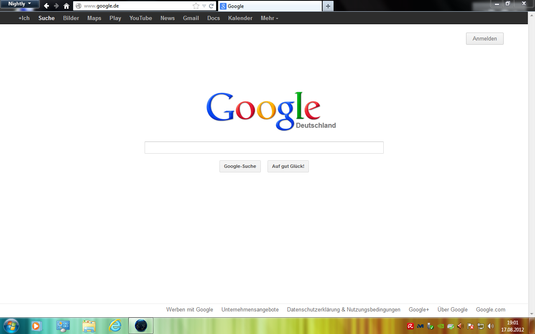Click the orange speaker tray icon
Screen dimensions: 535x334
[x=461, y=326]
